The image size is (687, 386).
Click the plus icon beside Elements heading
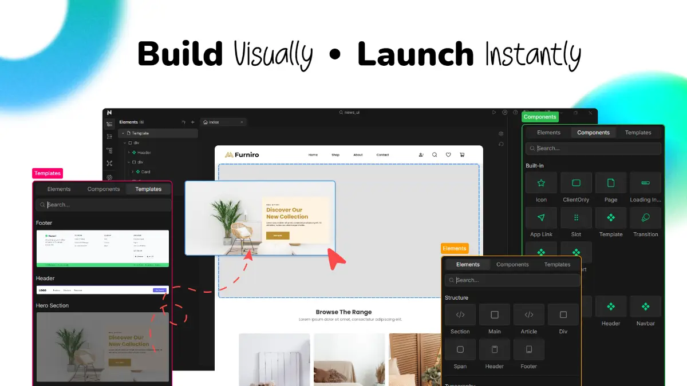[193, 122]
